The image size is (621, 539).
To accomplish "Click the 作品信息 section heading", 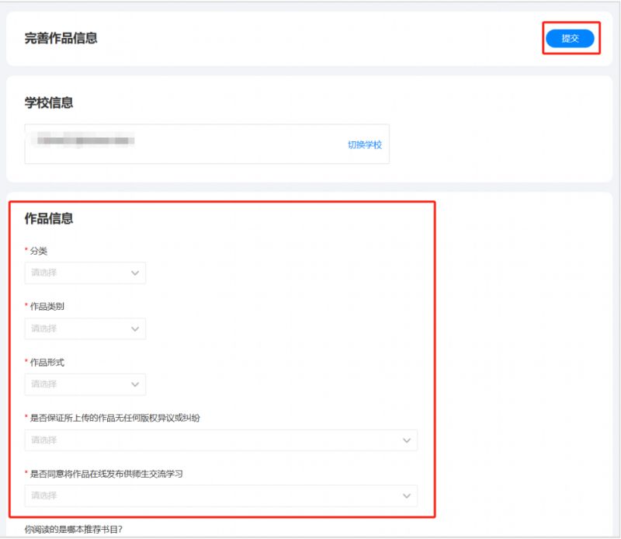I will [49, 218].
